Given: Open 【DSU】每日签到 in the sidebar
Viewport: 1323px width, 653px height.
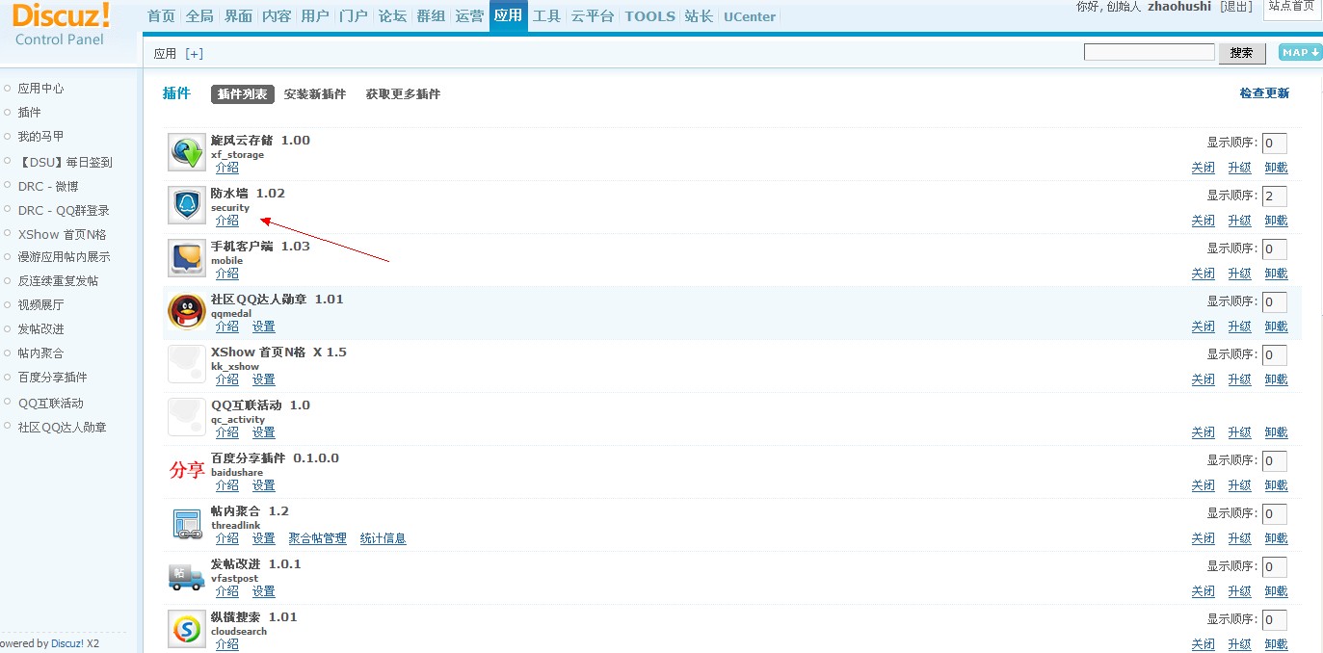Looking at the screenshot, I should pyautogui.click(x=65, y=163).
